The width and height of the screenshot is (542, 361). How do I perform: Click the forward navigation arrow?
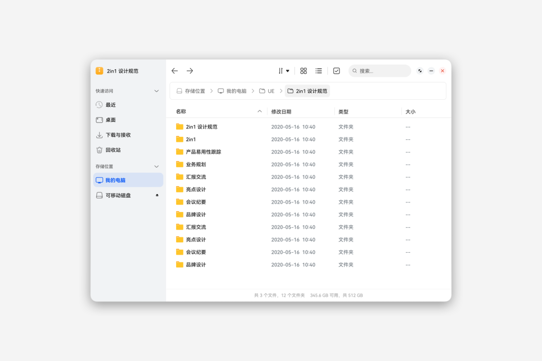(x=190, y=71)
